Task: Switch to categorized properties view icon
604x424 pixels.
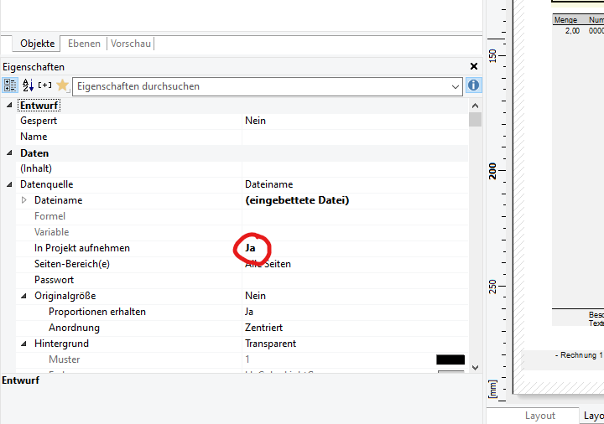Action: 10,85
